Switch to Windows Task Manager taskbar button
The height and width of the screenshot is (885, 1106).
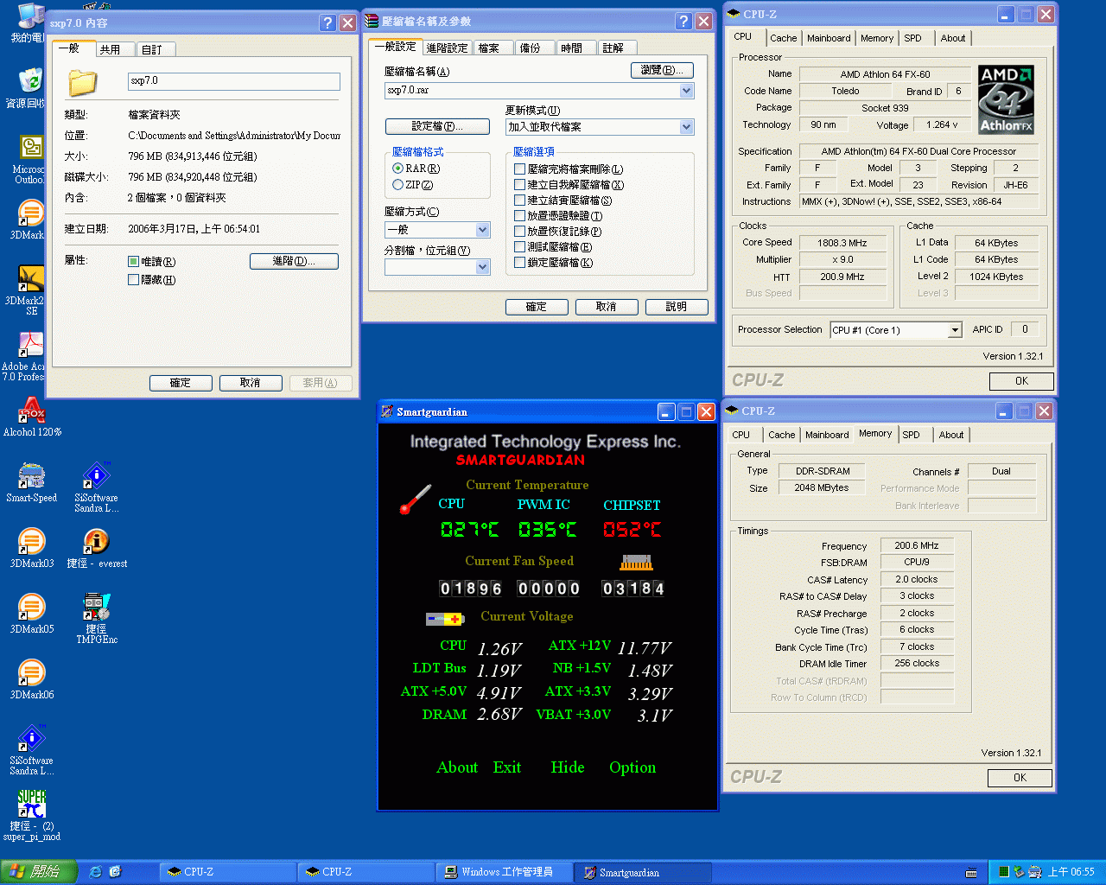(x=504, y=872)
